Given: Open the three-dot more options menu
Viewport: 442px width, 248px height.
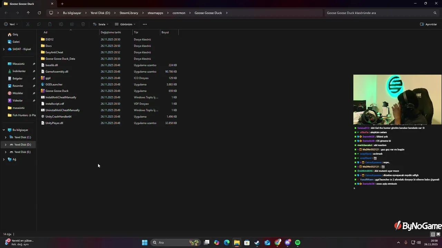Looking at the screenshot, I should [x=145, y=24].
